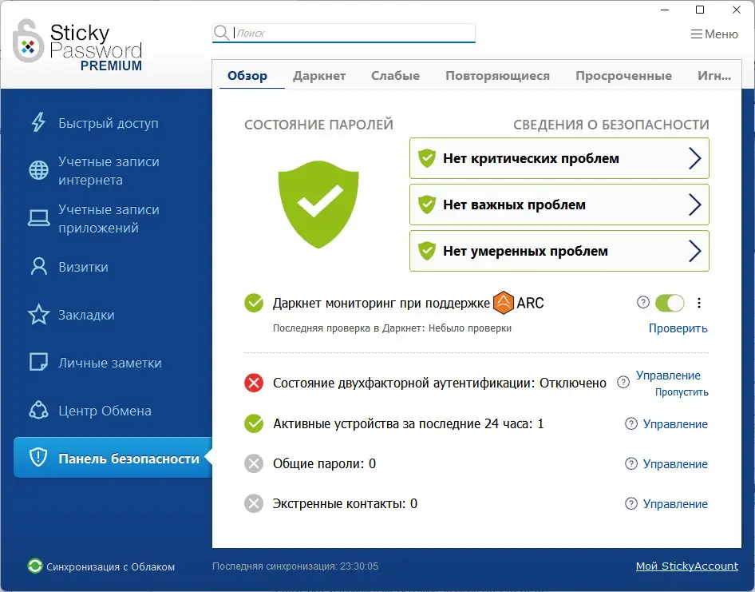Minimize the Sticky Password window
Image resolution: width=755 pixels, height=592 pixels.
click(x=665, y=10)
